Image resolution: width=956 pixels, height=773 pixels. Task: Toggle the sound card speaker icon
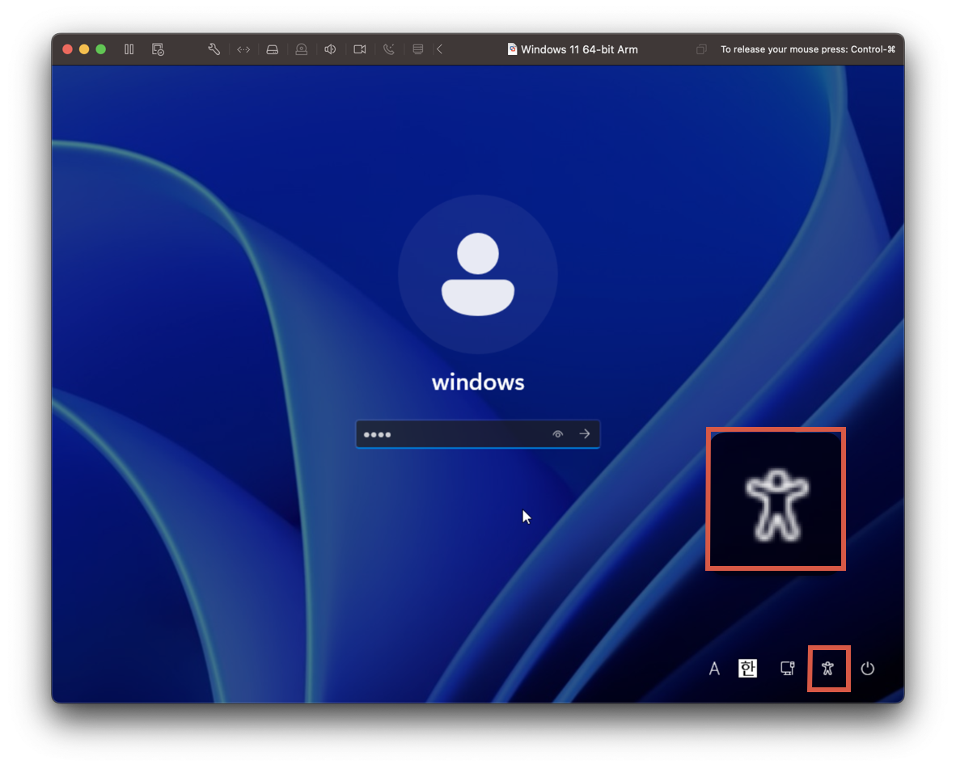[x=331, y=49]
